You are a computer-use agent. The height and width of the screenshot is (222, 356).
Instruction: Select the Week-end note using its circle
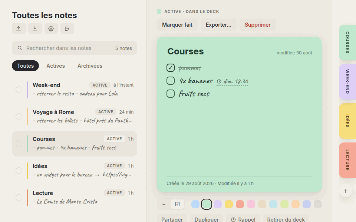(x=19, y=90)
